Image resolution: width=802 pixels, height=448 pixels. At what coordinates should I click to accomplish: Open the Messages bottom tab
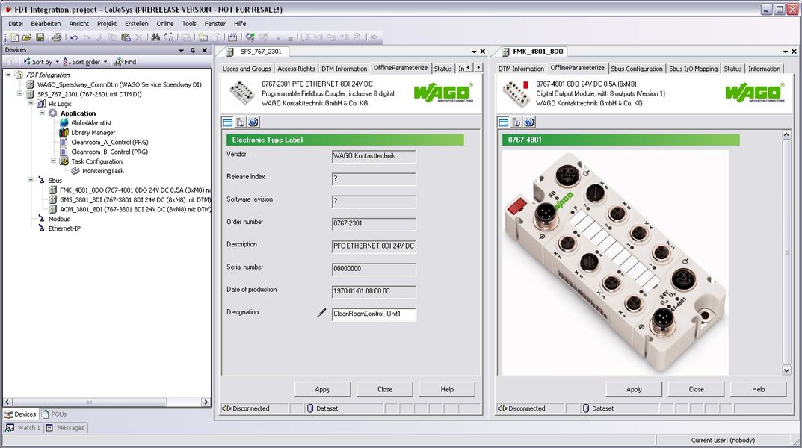click(66, 428)
